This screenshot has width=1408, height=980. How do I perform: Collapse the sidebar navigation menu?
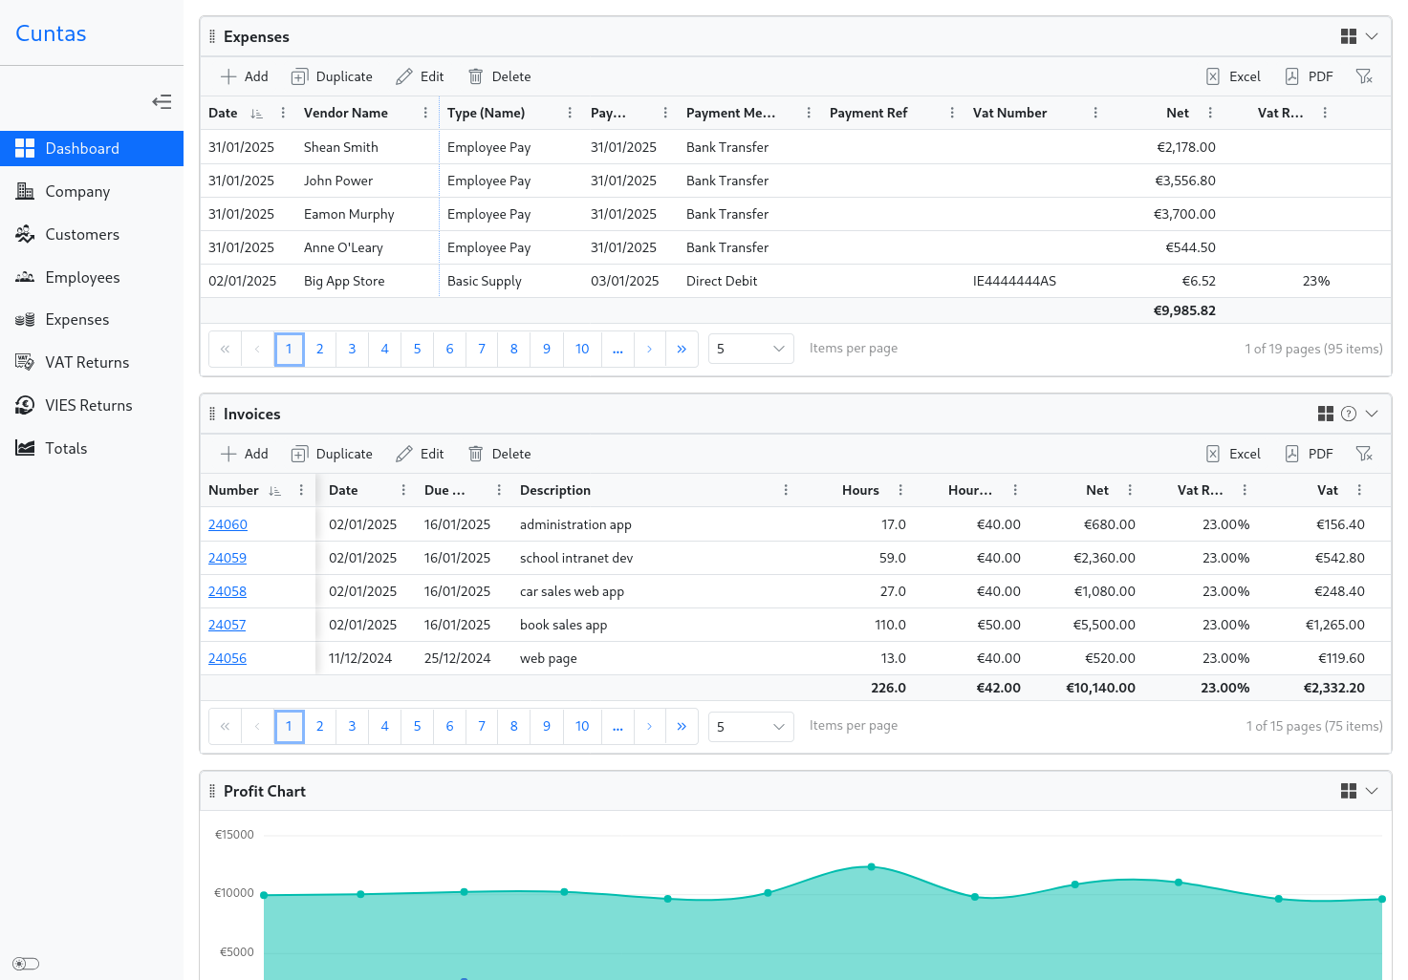coord(162,102)
